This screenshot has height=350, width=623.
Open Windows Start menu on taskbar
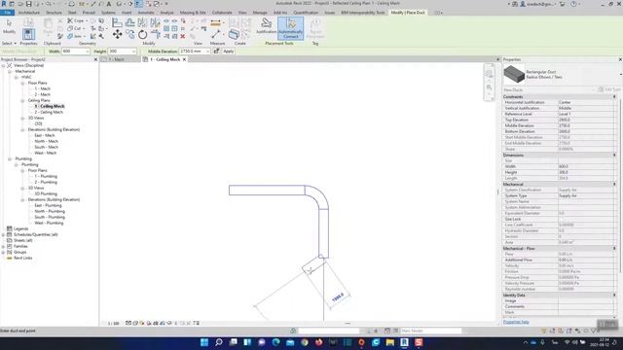(204, 342)
